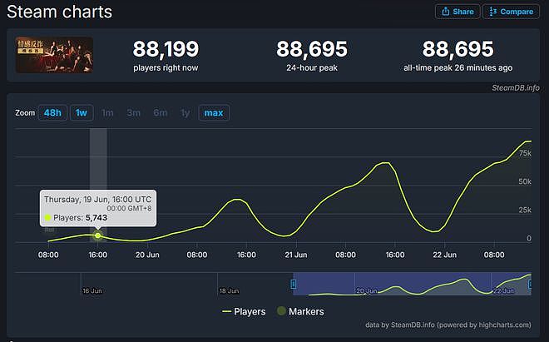Select the max zoom range
Image resolution: width=549 pixels, height=342 pixels.
214,113
